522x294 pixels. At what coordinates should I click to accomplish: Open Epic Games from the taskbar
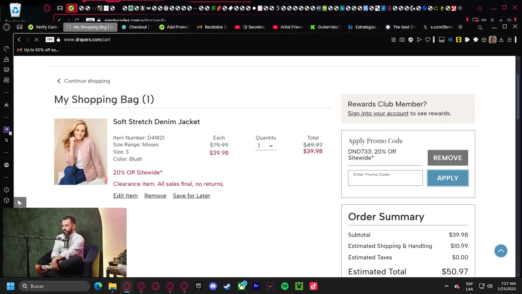tap(199, 286)
